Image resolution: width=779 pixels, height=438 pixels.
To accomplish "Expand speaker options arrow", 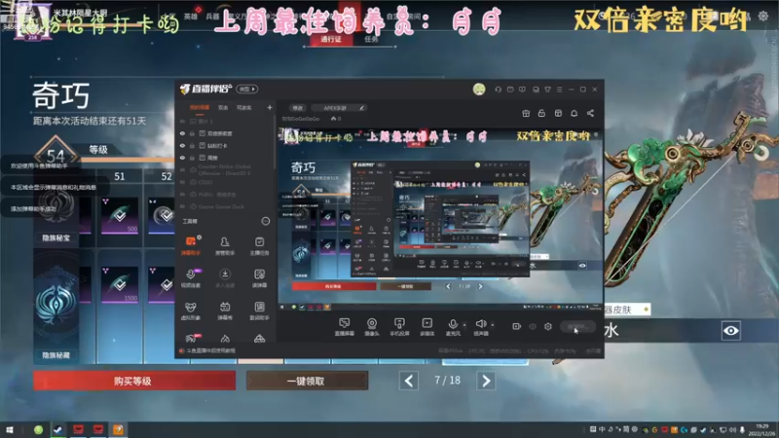I will click(493, 325).
